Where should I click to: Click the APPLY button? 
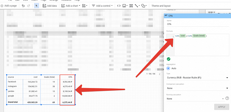point(221,107)
